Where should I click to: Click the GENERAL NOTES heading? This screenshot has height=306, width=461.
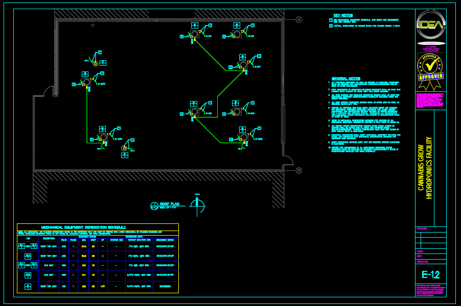tap(345, 79)
